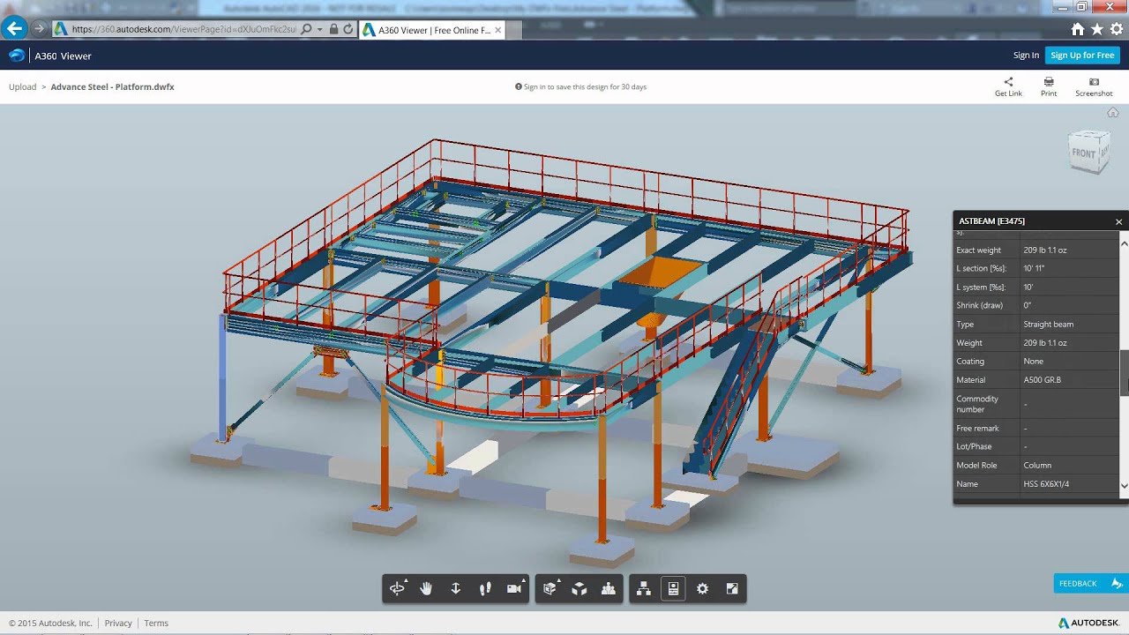Click the Home view icon

pos(1113,112)
